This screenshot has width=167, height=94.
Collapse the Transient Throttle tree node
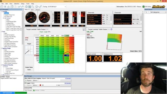[2, 65]
